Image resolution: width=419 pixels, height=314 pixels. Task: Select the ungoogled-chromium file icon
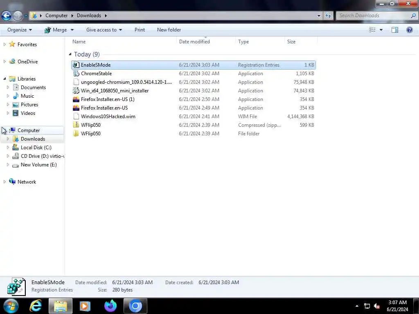pos(76,82)
